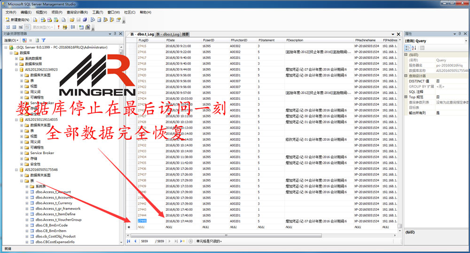The height and width of the screenshot is (253, 470).
Task: Select dbo.CB_BmErrCode table in tree
Action: 51,225
